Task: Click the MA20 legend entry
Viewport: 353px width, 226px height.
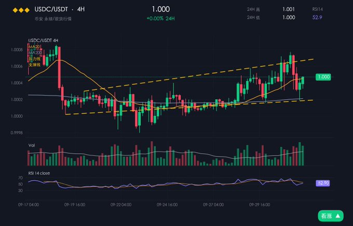Action: point(34,47)
